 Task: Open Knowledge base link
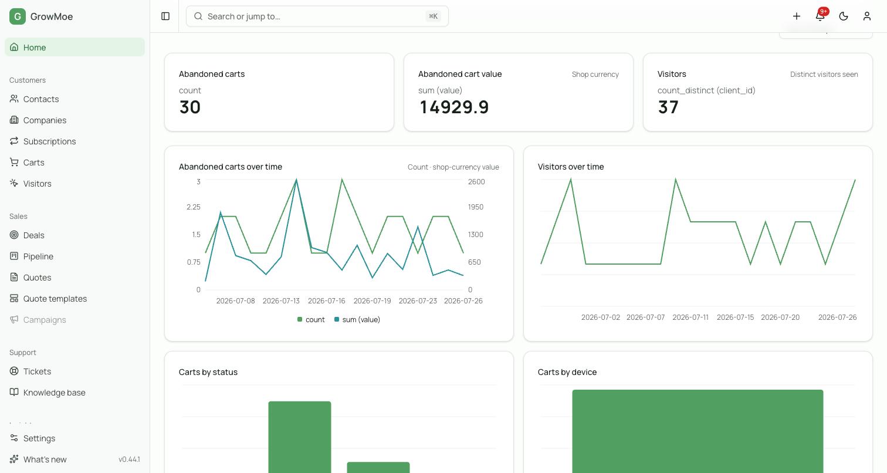75,393
